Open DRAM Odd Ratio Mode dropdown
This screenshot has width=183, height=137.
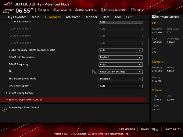tap(120, 57)
